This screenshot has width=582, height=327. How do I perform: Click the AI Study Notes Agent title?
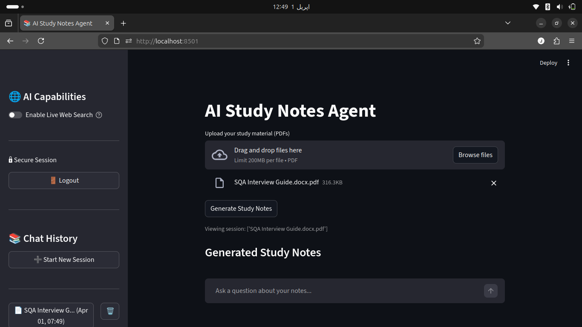[x=290, y=111]
